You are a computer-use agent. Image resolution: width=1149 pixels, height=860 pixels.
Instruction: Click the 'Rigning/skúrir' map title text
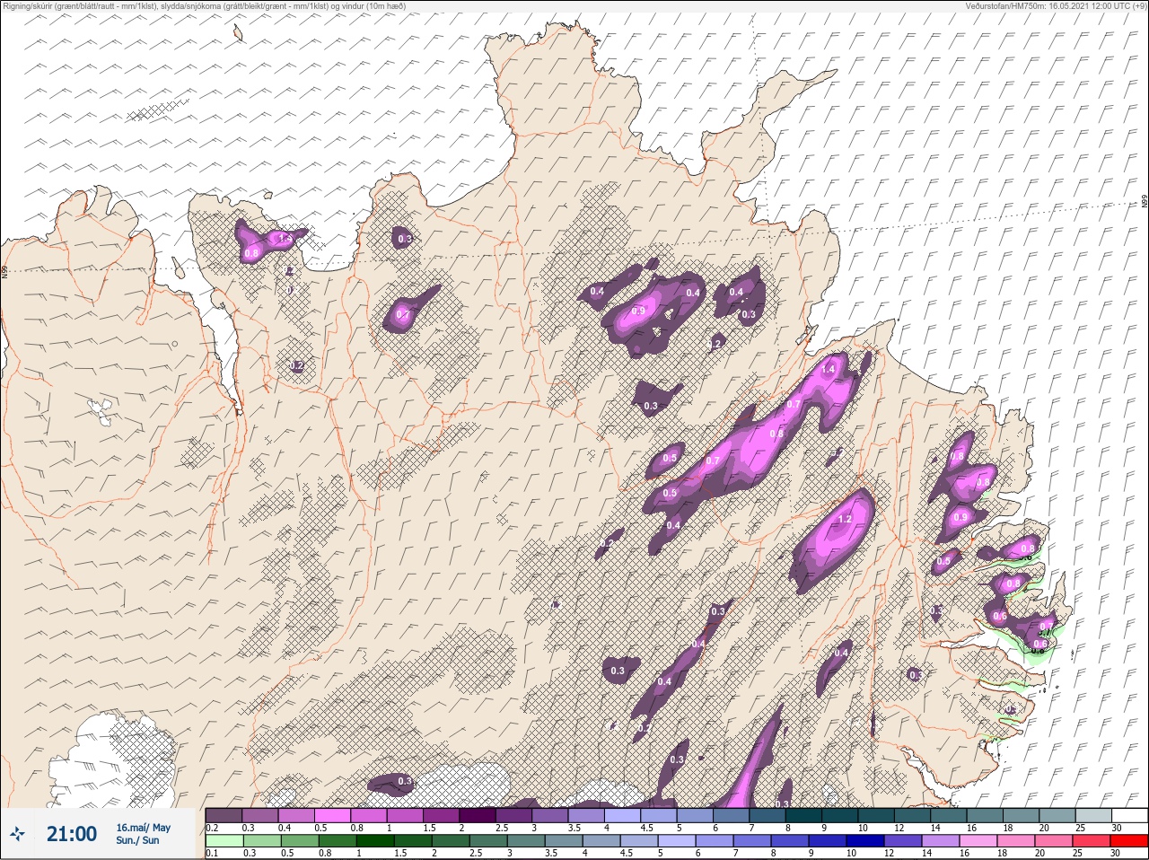click(x=204, y=5)
